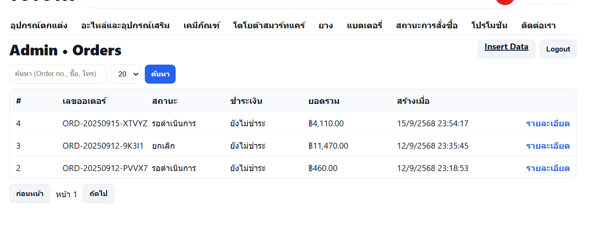Open รายละเอียด for order ORD-20250912-PVVX7
Viewport: 589px width, 242px height.
(548, 168)
